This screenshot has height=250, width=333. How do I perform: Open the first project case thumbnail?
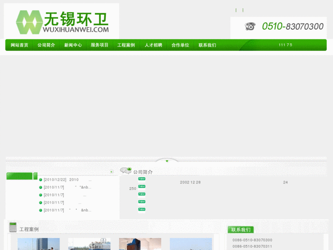click(38, 244)
